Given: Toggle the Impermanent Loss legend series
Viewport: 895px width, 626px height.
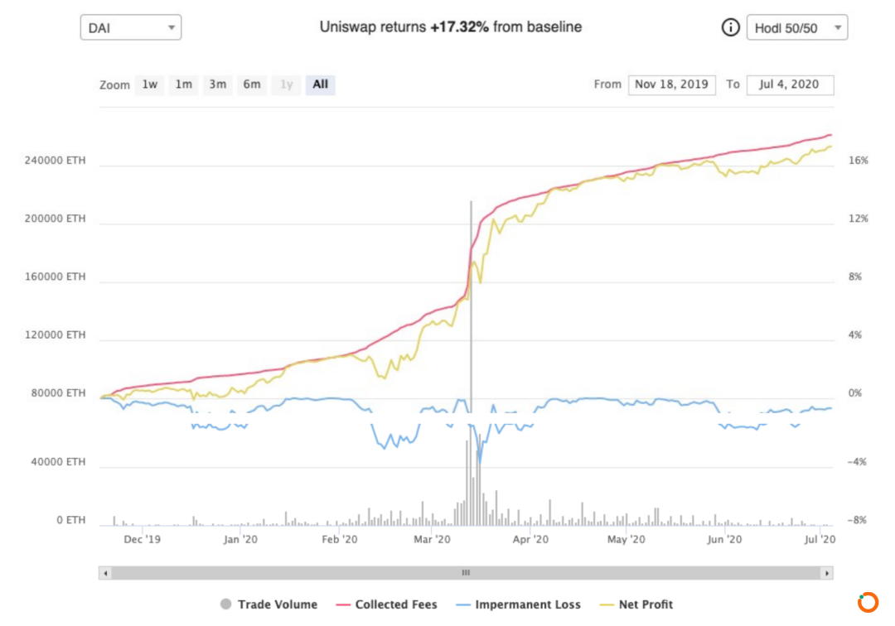Looking at the screenshot, I should [519, 604].
